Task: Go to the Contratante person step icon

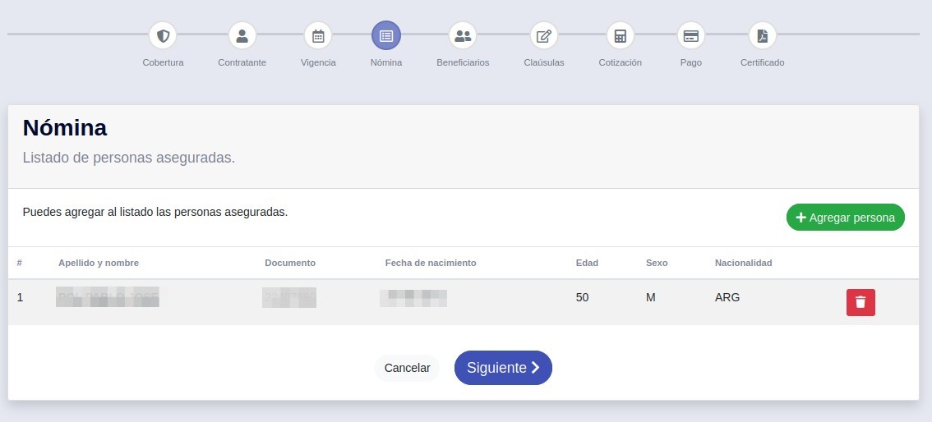Action: pyautogui.click(x=242, y=35)
